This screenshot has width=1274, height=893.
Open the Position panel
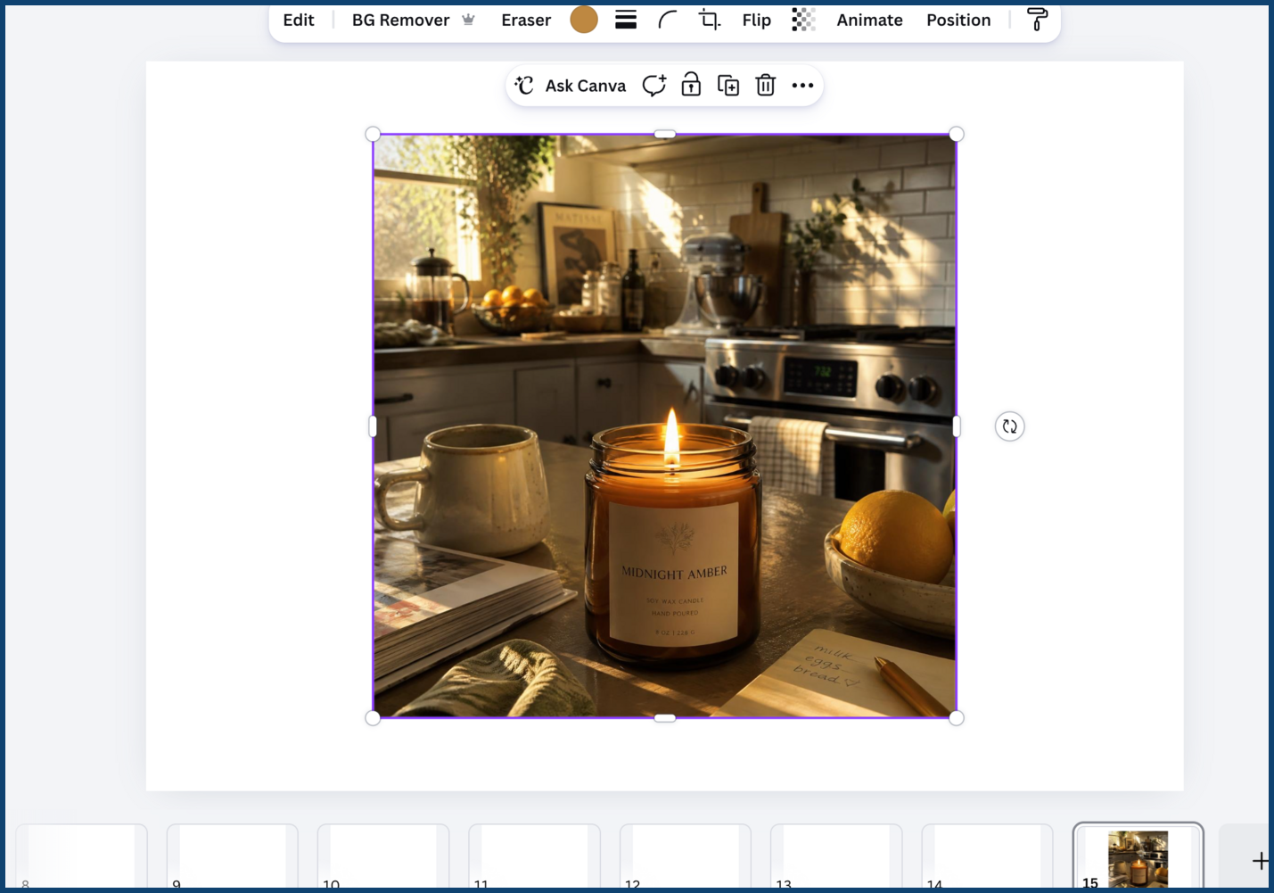tap(958, 20)
